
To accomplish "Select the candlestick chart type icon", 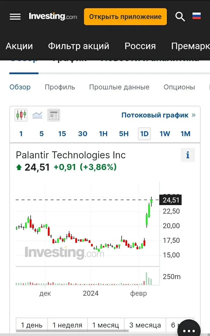I will point(21,115).
